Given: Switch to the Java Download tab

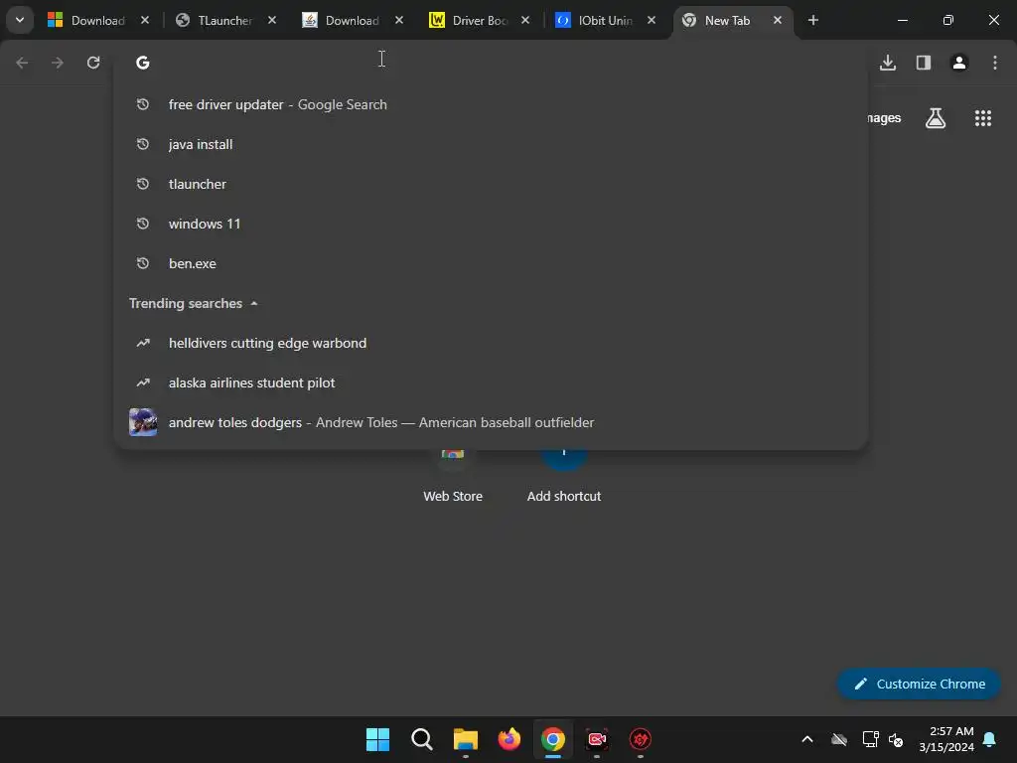Looking at the screenshot, I should (x=352, y=20).
